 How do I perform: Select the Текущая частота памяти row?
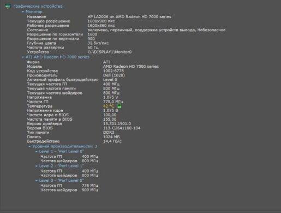[x=73, y=88]
